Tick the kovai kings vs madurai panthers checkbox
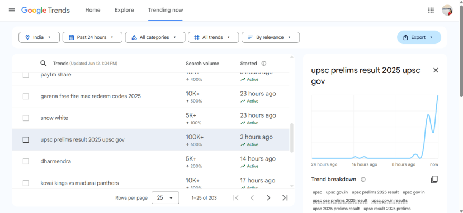This screenshot has width=463, height=213. 26,183
